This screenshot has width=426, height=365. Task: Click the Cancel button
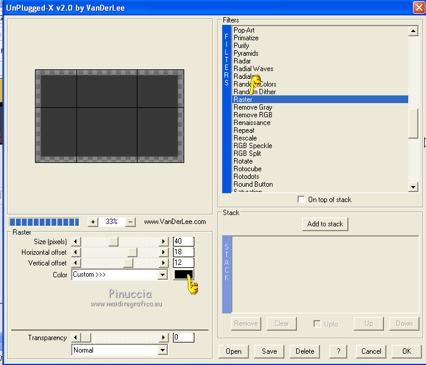point(371,351)
